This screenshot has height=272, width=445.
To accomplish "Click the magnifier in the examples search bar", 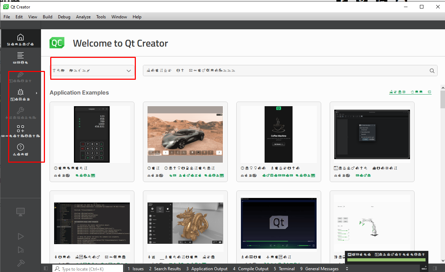I will pos(432,70).
